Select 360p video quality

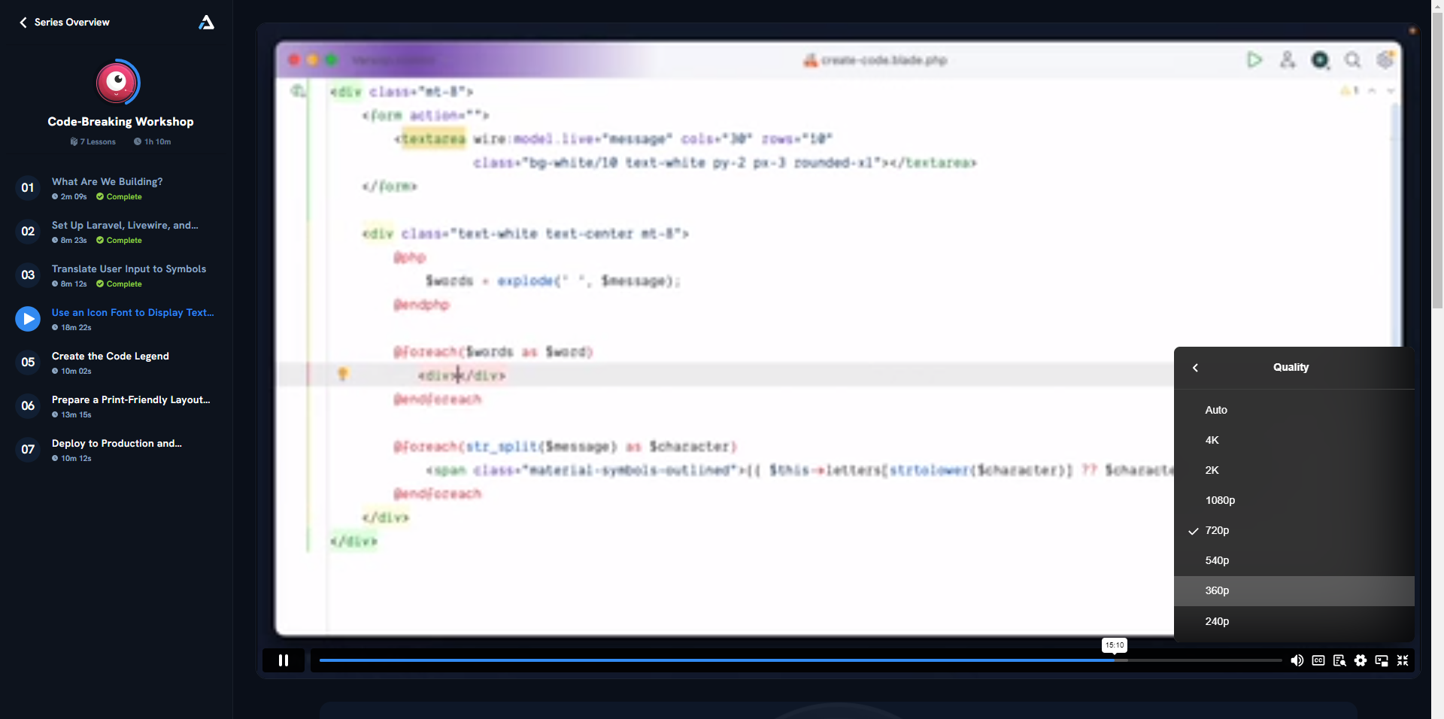tap(1294, 591)
